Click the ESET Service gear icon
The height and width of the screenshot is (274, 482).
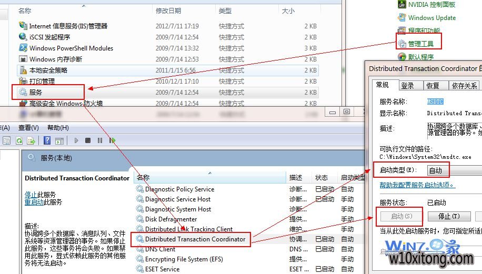pyautogui.click(x=140, y=269)
